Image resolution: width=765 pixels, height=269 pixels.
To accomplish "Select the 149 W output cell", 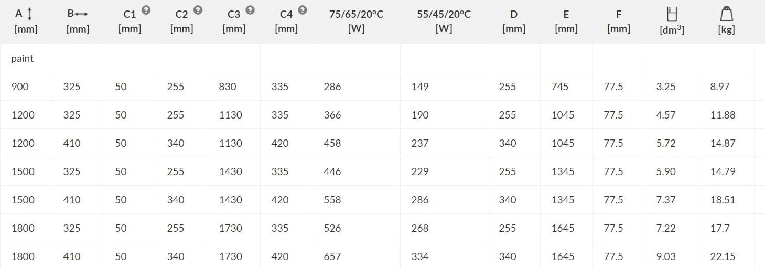I will [x=420, y=87].
